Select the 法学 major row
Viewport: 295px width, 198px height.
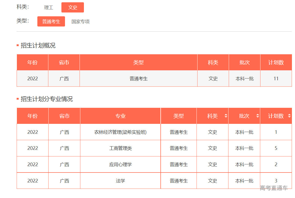tap(120, 180)
